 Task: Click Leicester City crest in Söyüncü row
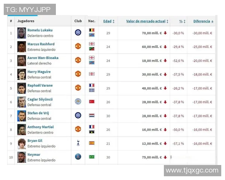tap(78, 102)
